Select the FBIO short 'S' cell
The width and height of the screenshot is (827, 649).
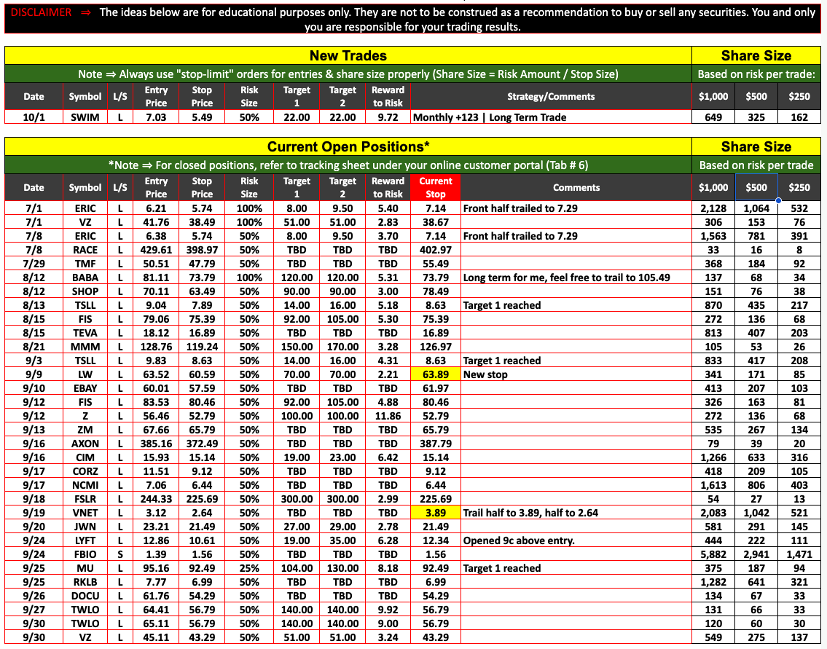(x=119, y=554)
